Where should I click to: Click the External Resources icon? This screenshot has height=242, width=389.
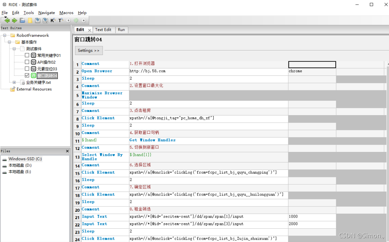click(13, 89)
